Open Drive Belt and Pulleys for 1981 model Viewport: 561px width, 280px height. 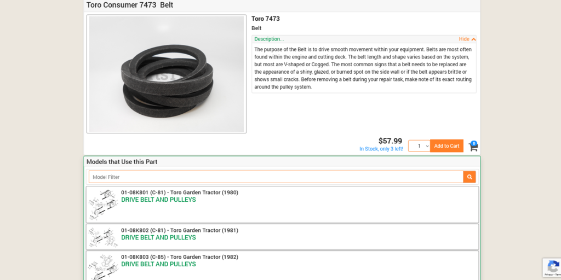pos(158,238)
